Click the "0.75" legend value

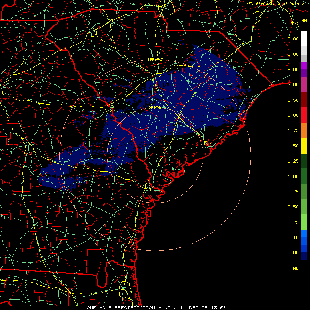[x=293, y=192]
